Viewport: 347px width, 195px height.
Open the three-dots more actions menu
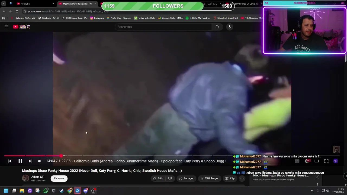(x=242, y=178)
